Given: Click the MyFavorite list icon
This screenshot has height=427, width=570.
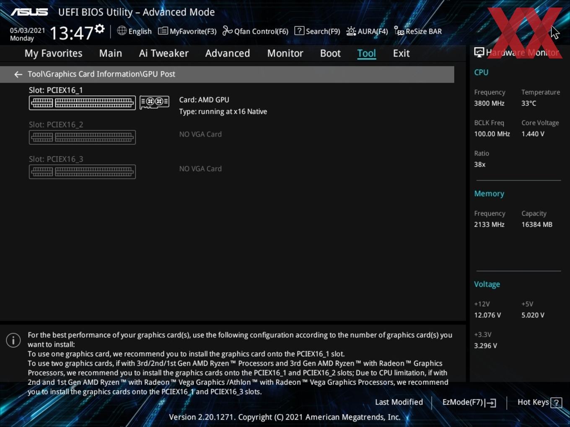Looking at the screenshot, I should tap(163, 31).
